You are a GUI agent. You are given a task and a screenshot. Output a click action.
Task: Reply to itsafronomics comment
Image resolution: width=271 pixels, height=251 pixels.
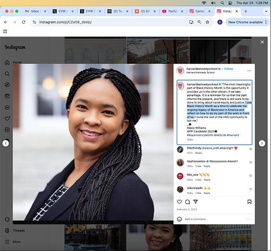click(x=207, y=166)
